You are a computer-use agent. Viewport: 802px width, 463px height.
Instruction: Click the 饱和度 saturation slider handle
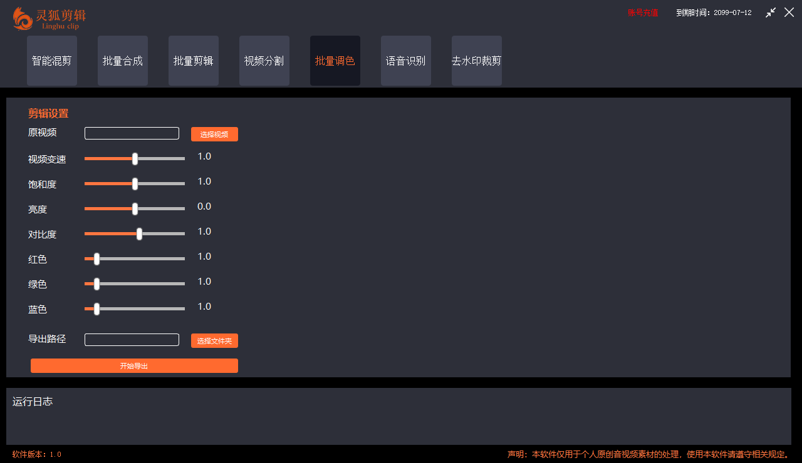click(x=134, y=183)
